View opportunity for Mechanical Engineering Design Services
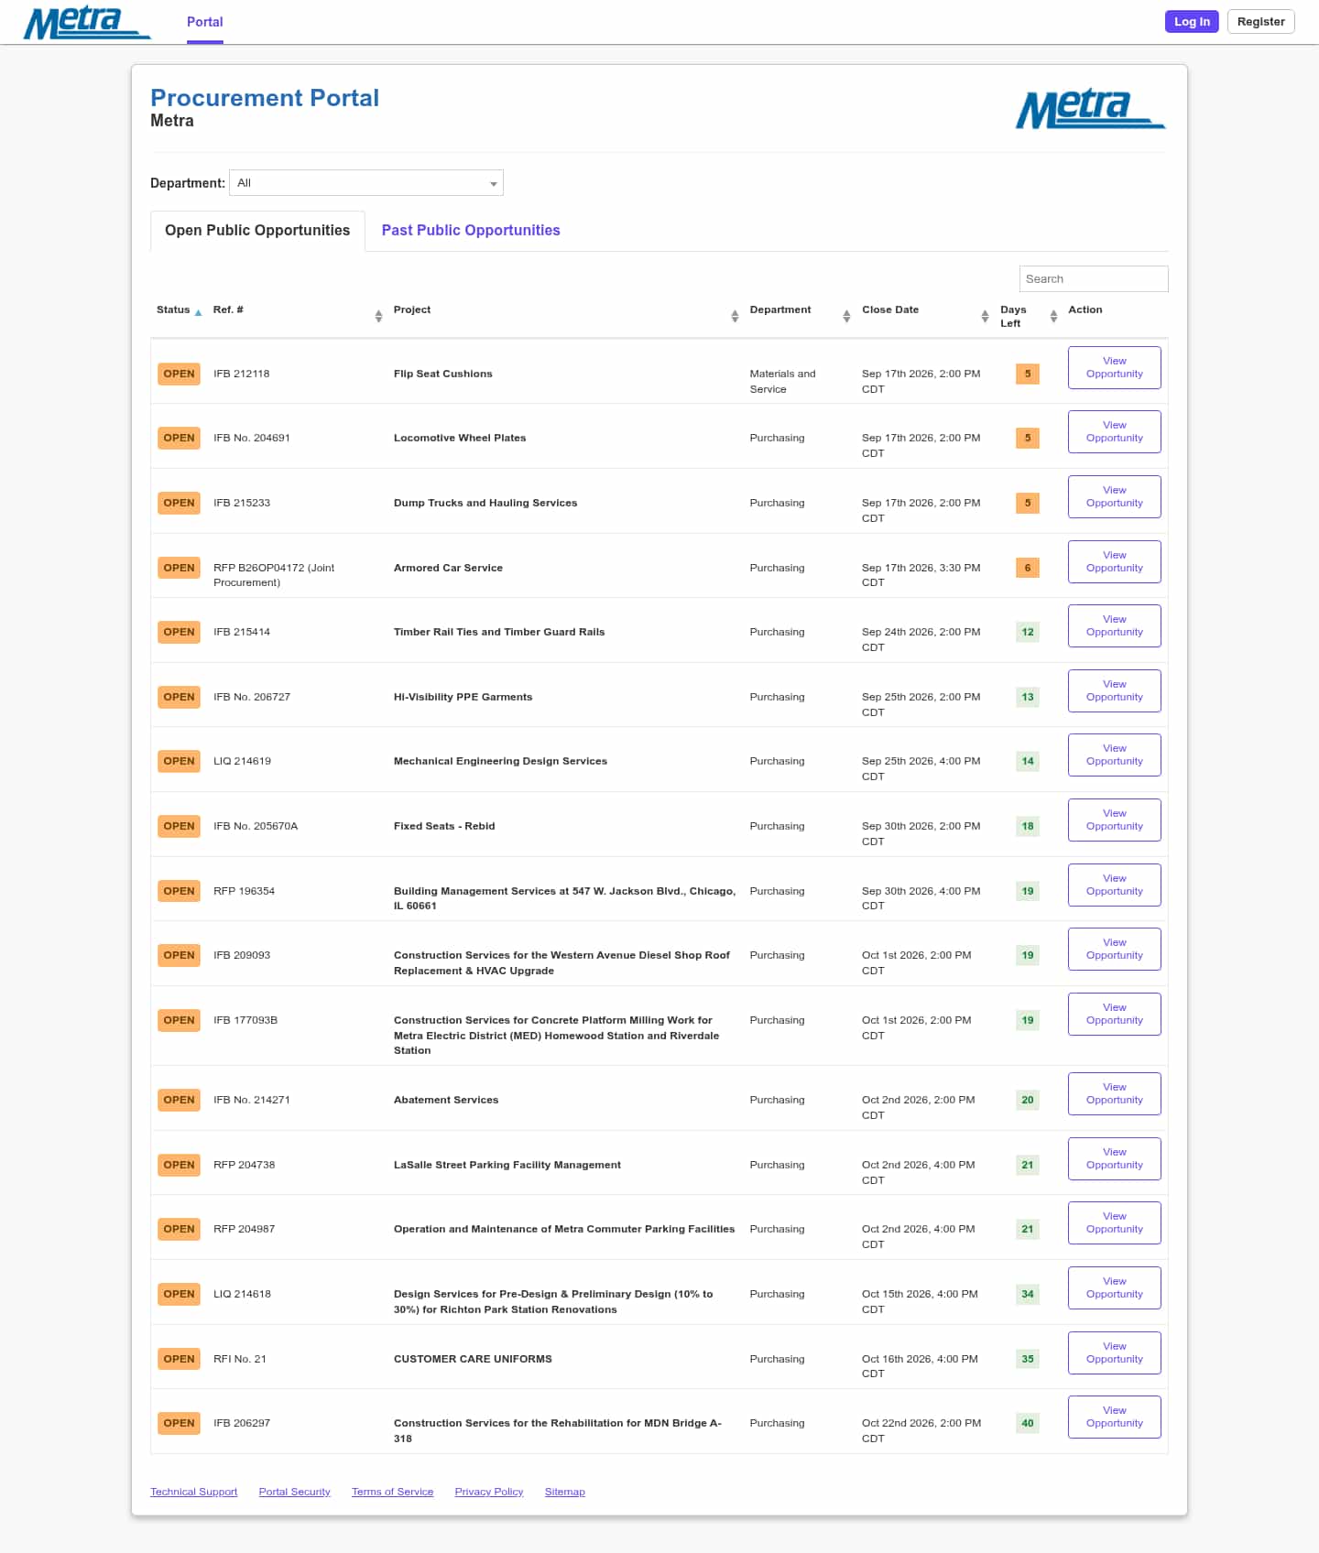 click(1115, 755)
